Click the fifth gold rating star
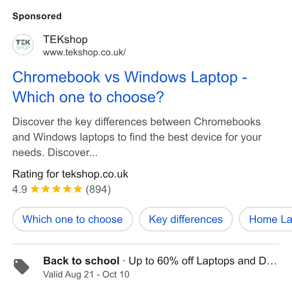Viewport: 292px width, 289px height. click(x=78, y=189)
